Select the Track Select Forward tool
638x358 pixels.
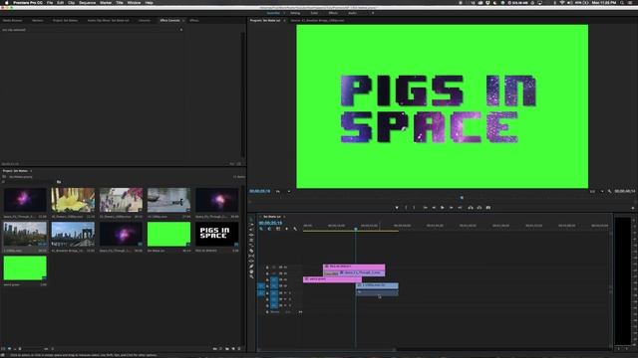(251, 225)
